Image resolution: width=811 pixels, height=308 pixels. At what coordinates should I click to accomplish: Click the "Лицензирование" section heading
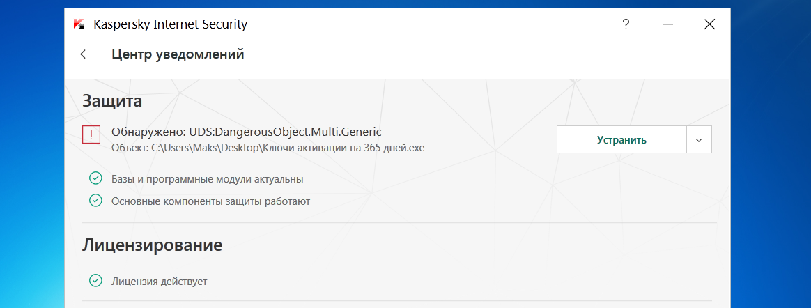pos(152,245)
